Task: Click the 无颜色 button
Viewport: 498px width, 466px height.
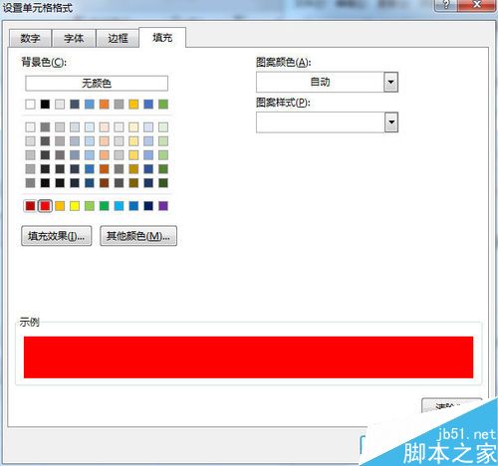Action: click(x=97, y=83)
